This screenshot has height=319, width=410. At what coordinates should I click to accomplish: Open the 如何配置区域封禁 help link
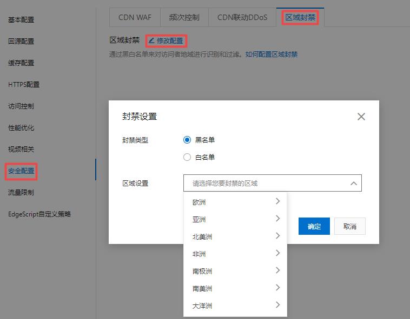[x=272, y=55]
